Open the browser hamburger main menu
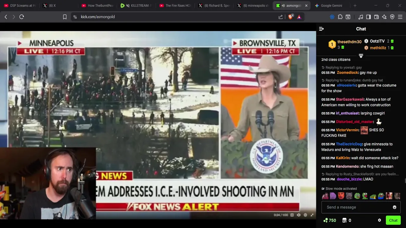This screenshot has height=228, width=406. (400, 17)
